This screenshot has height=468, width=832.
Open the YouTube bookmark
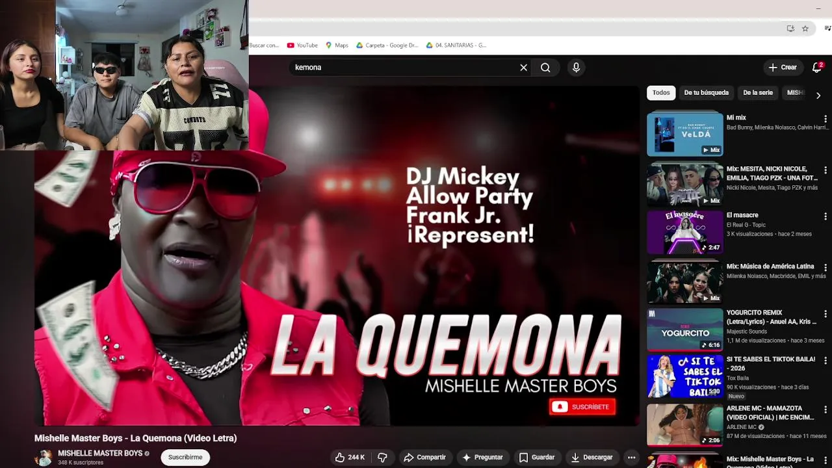click(x=302, y=45)
